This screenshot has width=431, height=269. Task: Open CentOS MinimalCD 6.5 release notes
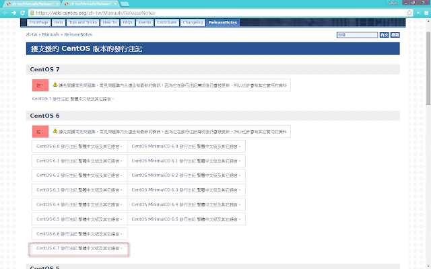pyautogui.click(x=164, y=219)
